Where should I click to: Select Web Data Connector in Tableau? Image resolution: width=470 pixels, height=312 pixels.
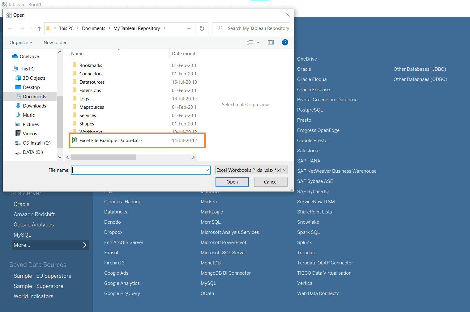(x=319, y=293)
